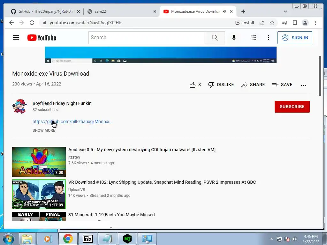Open Chrome three-dot menu
This screenshot has height=245, width=327.
316,23
